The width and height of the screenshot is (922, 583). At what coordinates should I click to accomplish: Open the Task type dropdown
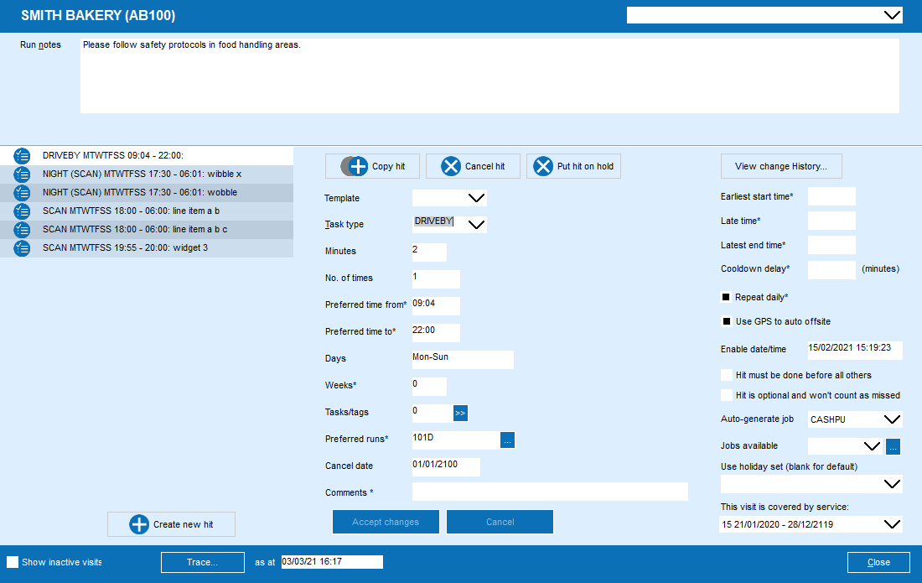pyautogui.click(x=476, y=224)
